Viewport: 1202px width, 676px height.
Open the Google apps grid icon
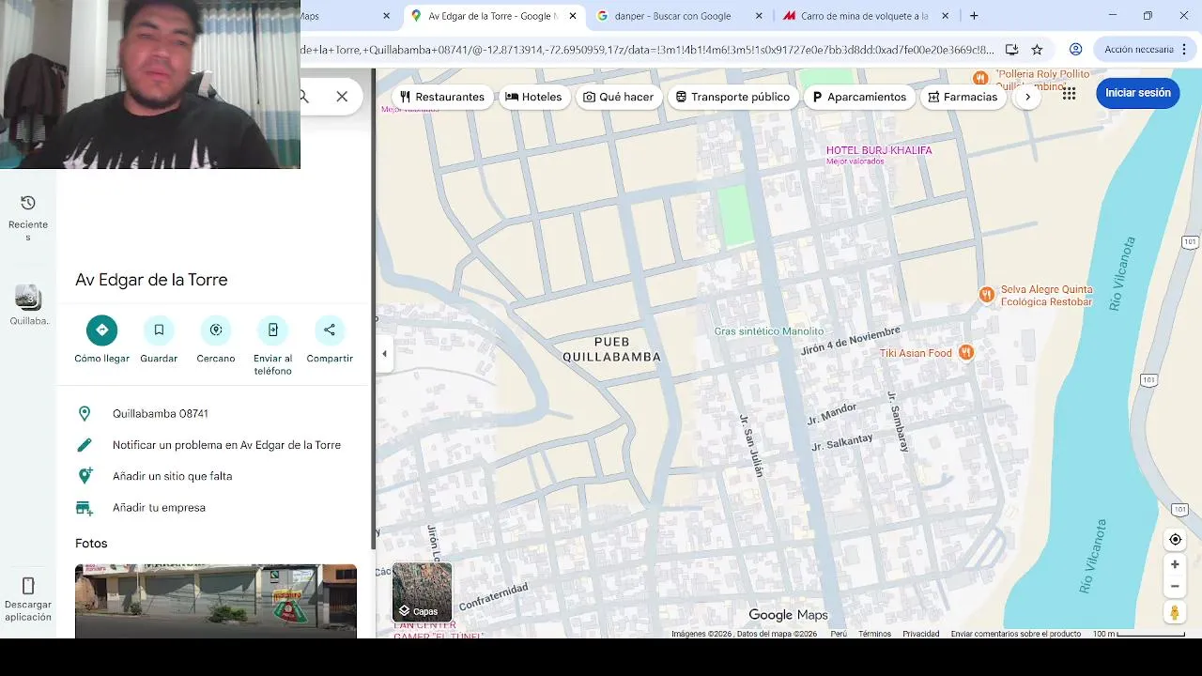tap(1069, 93)
